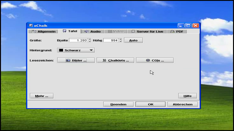This screenshot has height=131, width=234.
Task: Click the black Schwarz color swatch
Action: click(x=61, y=50)
